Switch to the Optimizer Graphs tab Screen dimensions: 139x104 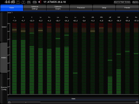click(x=58, y=8)
